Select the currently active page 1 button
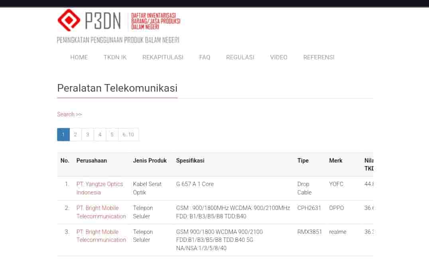 click(63, 134)
